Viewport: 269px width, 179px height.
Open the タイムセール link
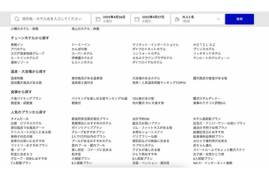[x=20, y=119]
